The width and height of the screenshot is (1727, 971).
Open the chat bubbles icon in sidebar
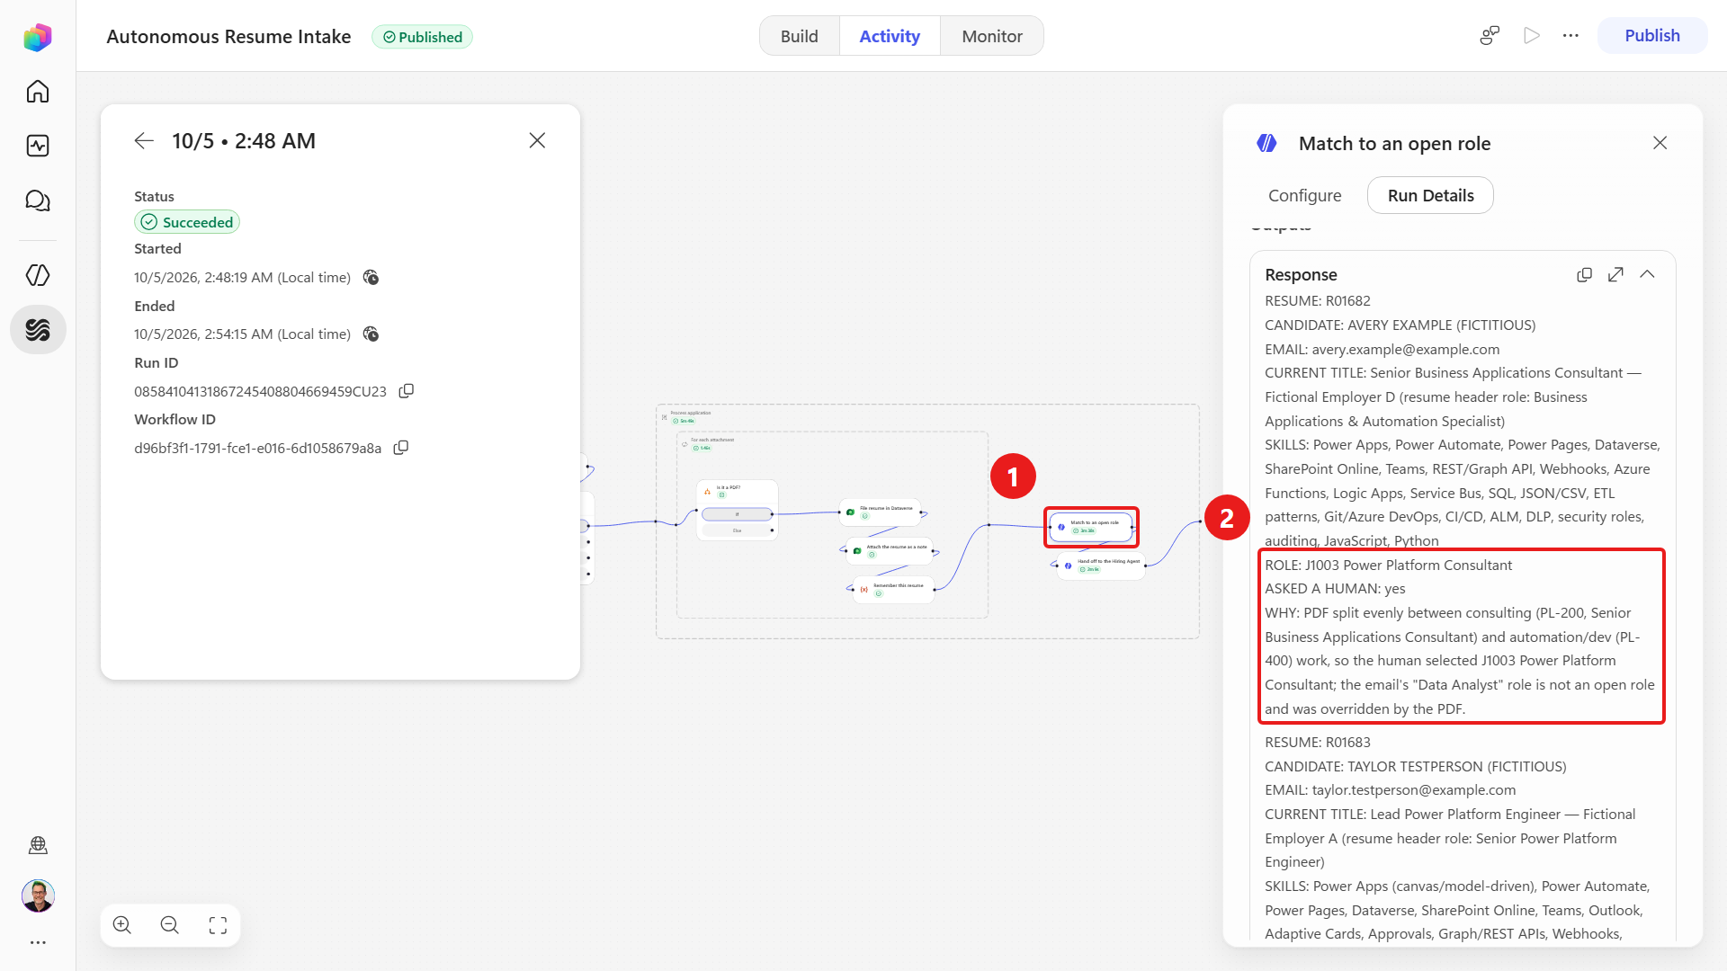pyautogui.click(x=38, y=200)
